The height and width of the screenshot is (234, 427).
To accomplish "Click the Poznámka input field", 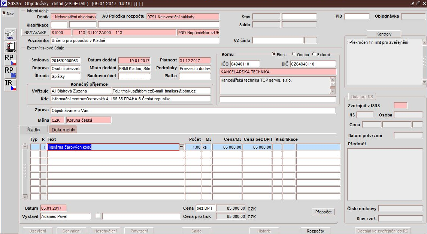I will coord(135,40).
